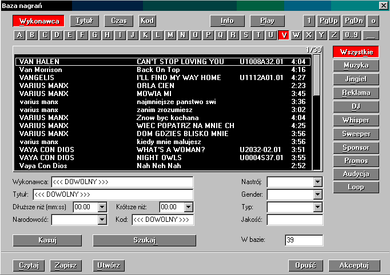This screenshot has height=275, width=390.
Task: Sort list by Wykonawca
Action: tap(38, 21)
